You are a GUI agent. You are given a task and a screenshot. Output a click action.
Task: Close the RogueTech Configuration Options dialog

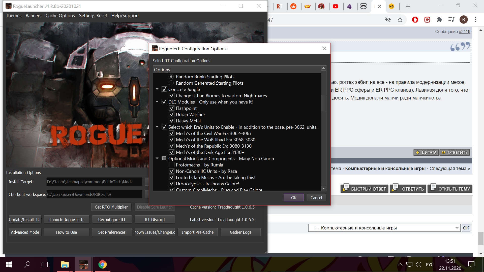click(324, 49)
